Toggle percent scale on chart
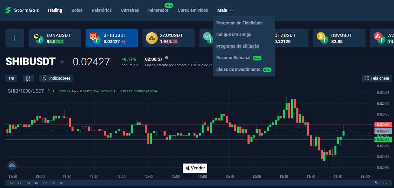The height and width of the screenshot is (188, 394). [376, 183]
